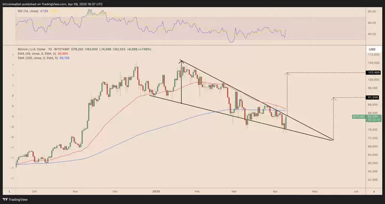Click the TradingView.com text in header
This screenshot has height=204, width=385.
click(x=58, y=3)
